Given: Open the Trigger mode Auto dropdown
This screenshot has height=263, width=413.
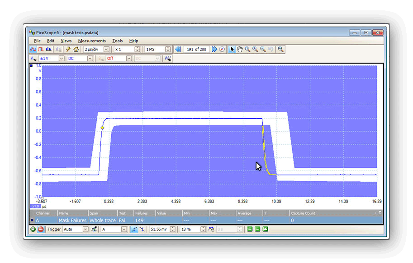Looking at the screenshot, I should point(85,229).
